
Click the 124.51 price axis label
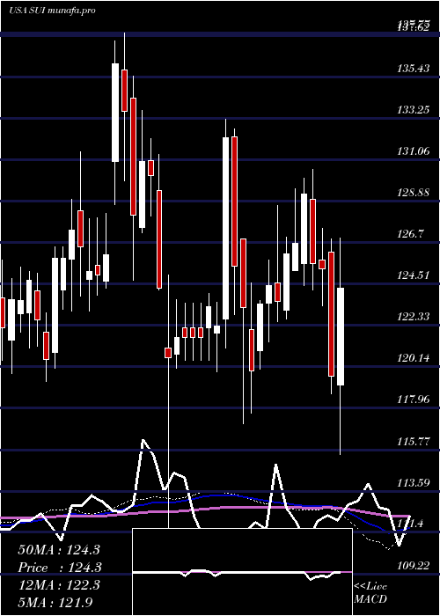coord(413,275)
